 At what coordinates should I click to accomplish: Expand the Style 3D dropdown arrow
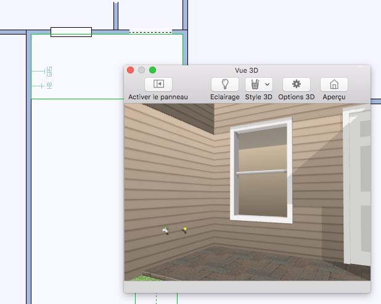(x=267, y=84)
